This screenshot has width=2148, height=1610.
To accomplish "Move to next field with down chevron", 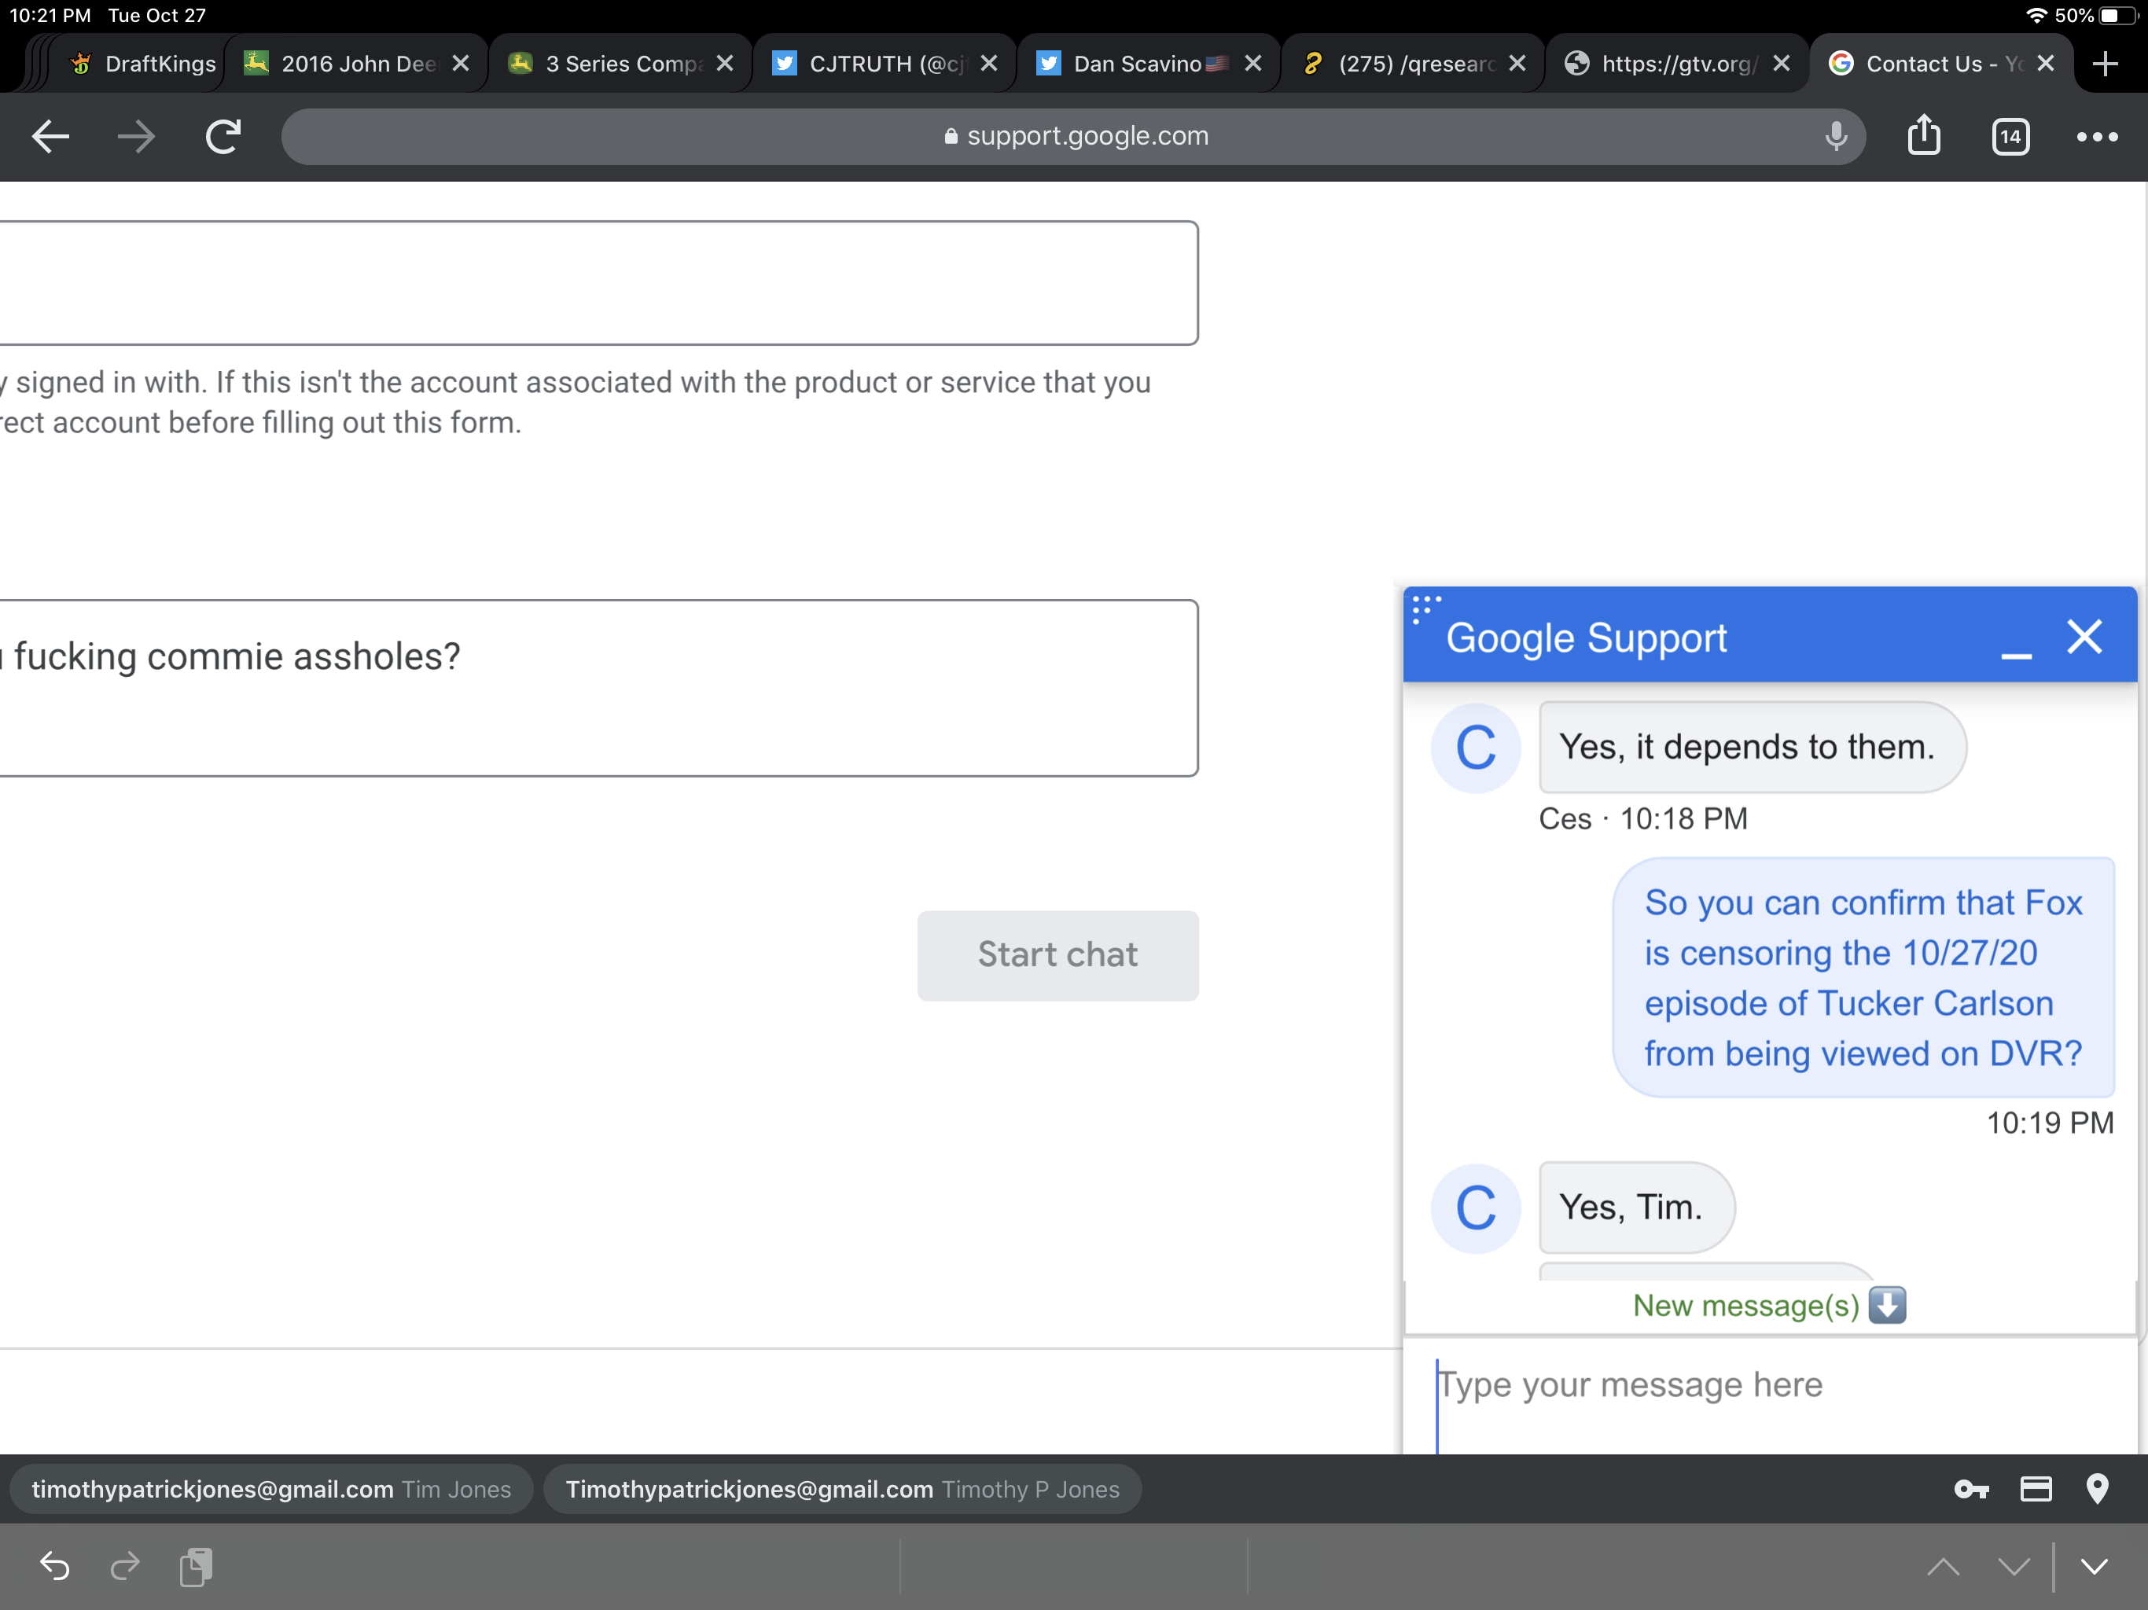I will (2014, 1566).
